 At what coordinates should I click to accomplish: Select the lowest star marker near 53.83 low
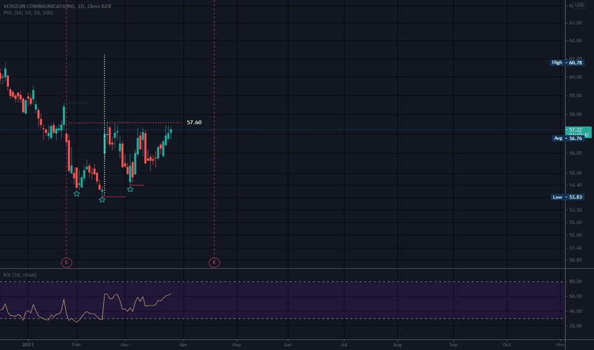(102, 200)
